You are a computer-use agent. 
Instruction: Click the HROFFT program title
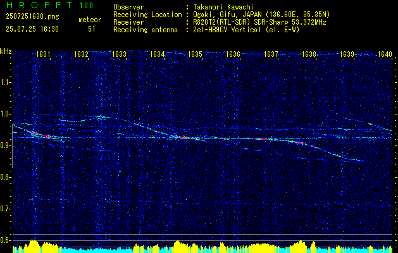[x=39, y=5]
